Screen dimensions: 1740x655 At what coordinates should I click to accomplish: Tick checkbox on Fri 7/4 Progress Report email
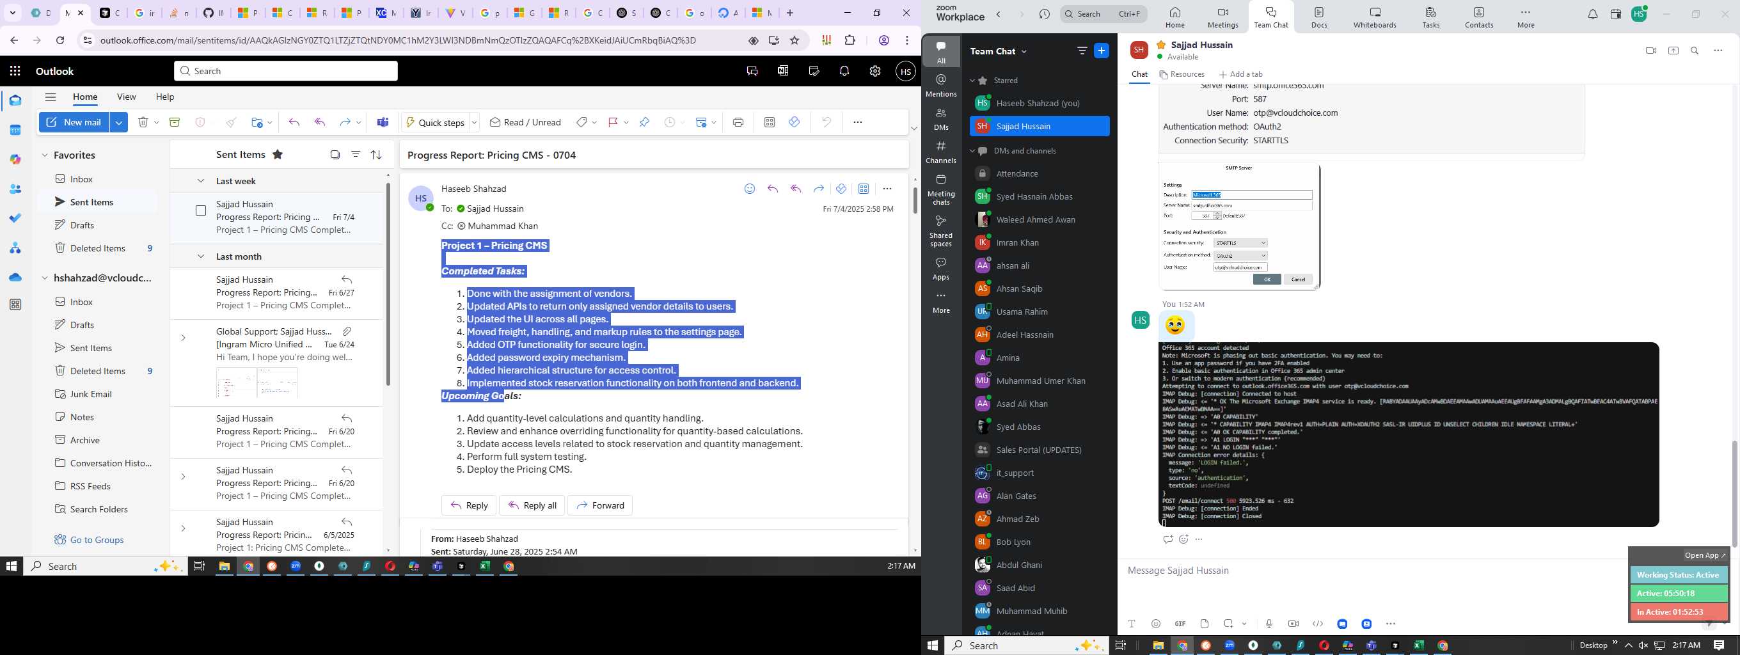coord(201,210)
